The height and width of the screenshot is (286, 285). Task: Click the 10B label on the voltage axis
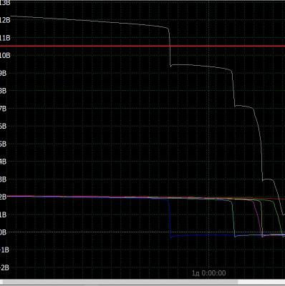point(5,55)
